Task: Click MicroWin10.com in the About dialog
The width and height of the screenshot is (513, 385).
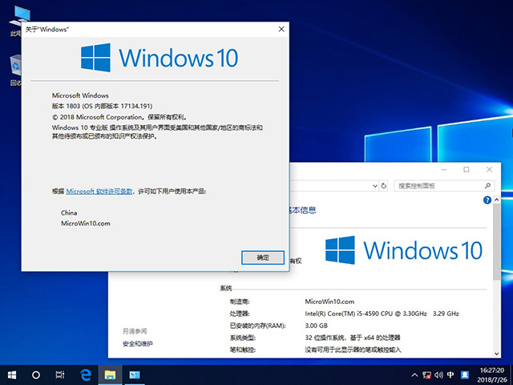Action: point(86,224)
